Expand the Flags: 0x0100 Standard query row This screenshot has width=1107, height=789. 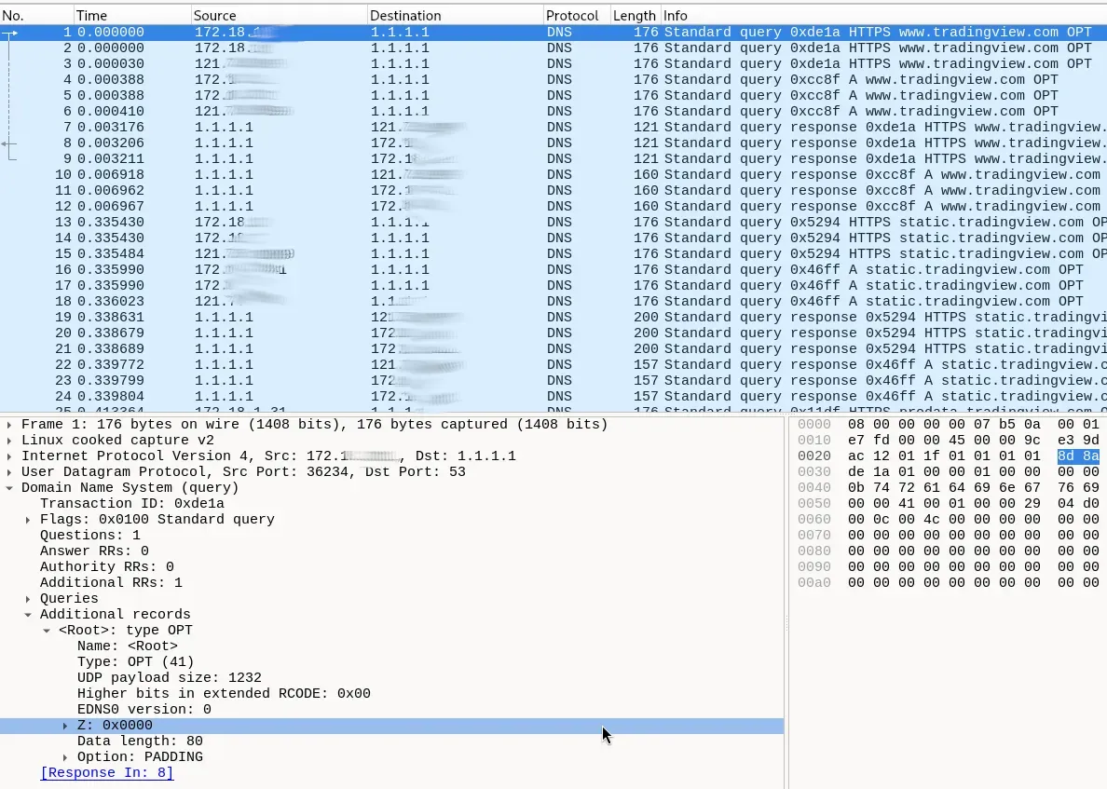pos(28,520)
